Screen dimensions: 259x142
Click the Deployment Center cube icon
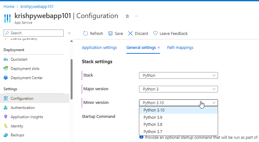(6, 78)
